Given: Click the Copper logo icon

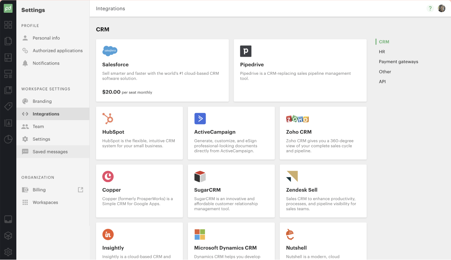Looking at the screenshot, I should (108, 176).
